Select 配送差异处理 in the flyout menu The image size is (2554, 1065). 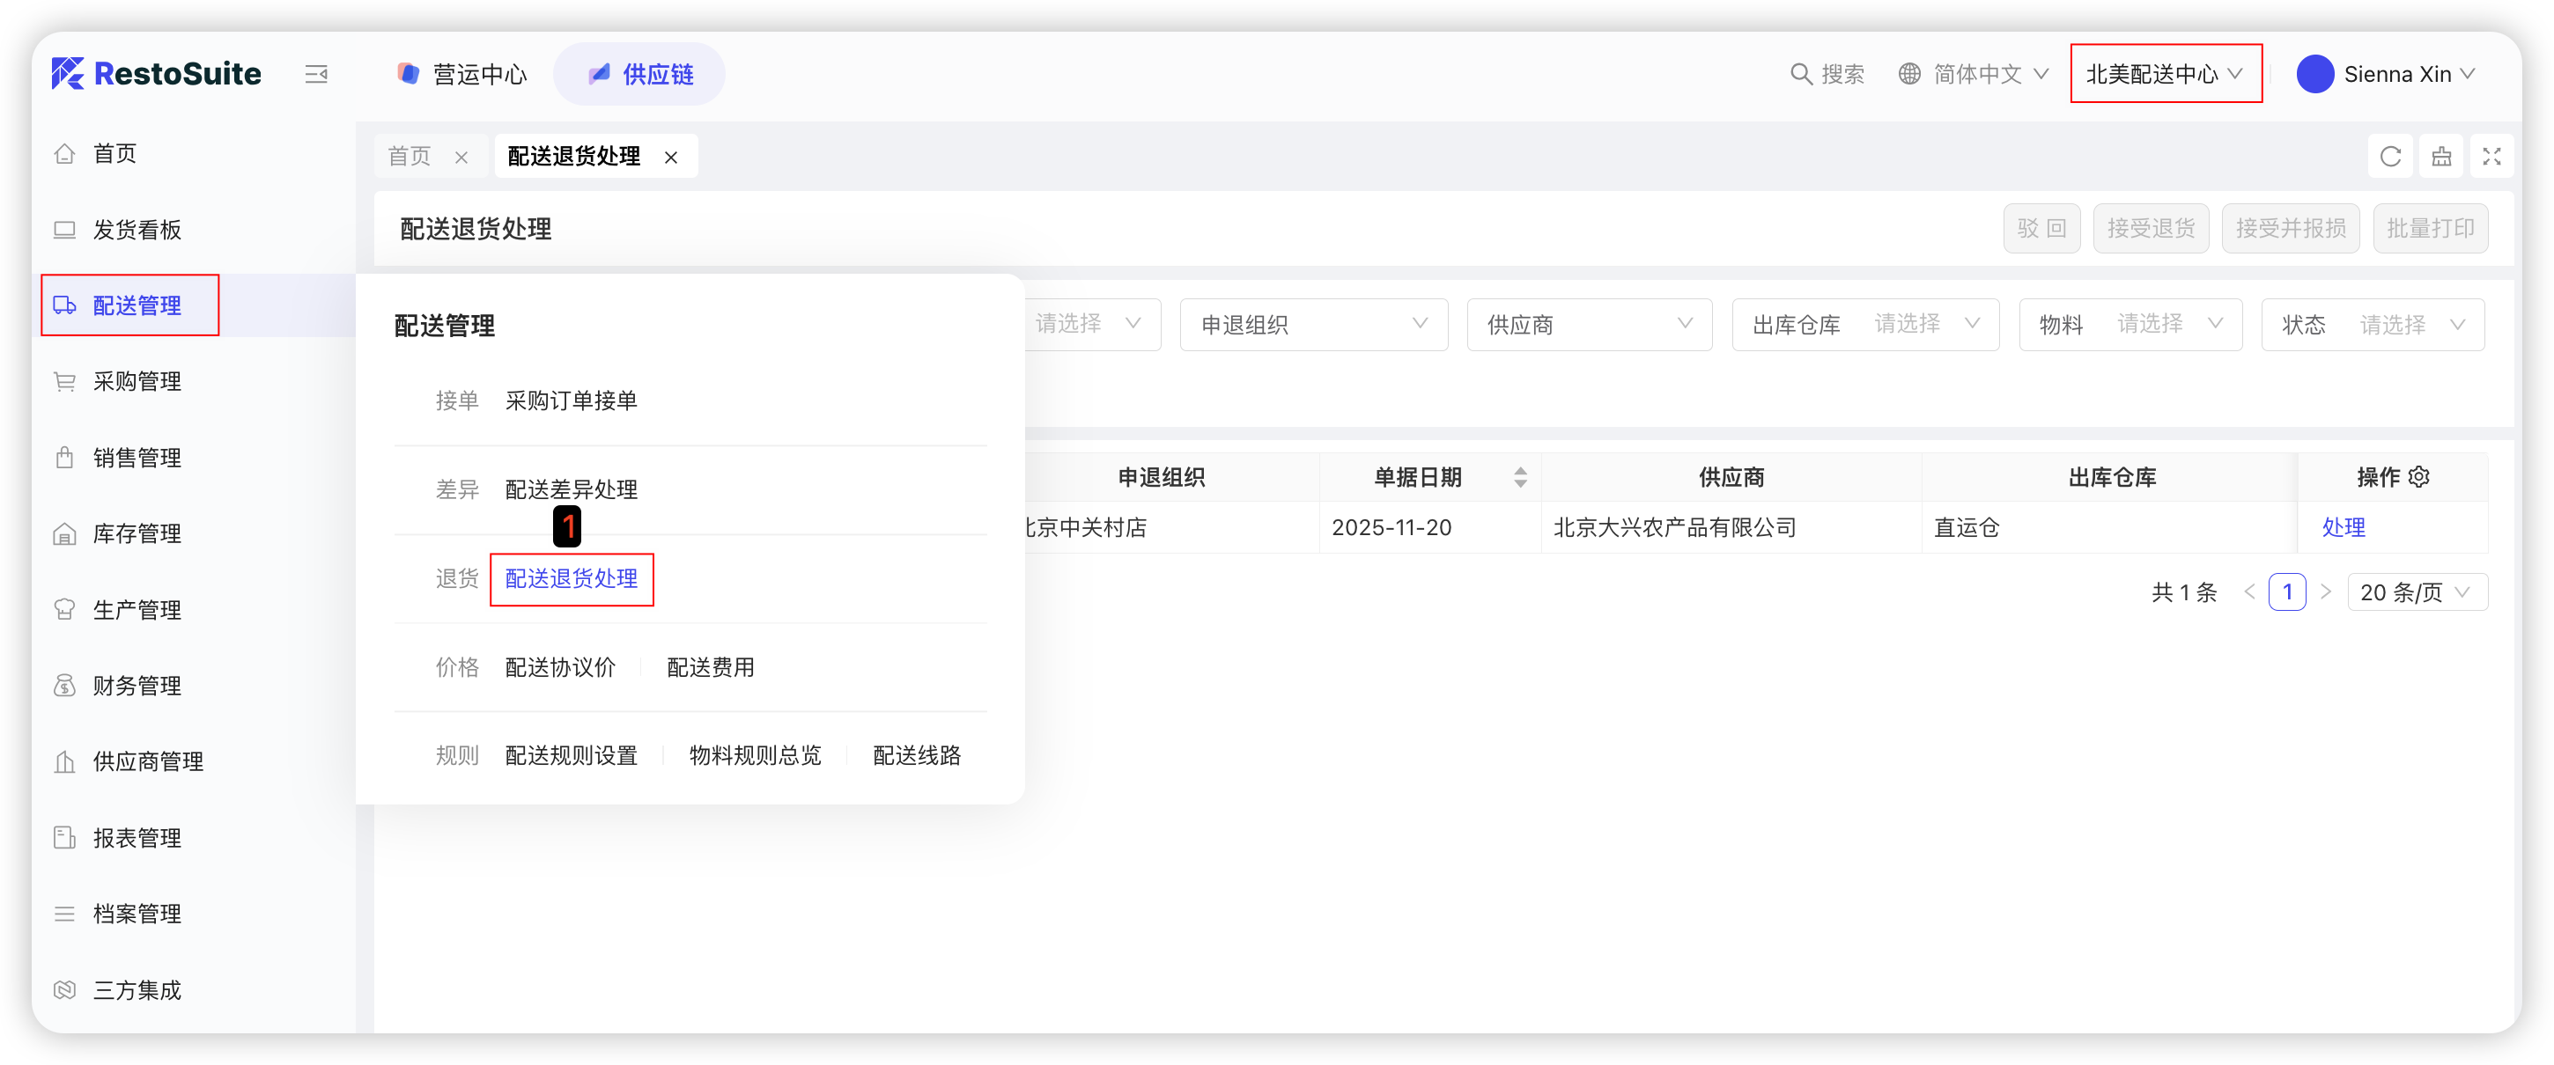click(571, 489)
